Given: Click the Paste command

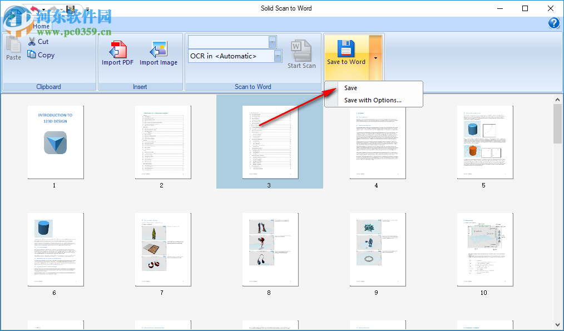Looking at the screenshot, I should [x=13, y=50].
